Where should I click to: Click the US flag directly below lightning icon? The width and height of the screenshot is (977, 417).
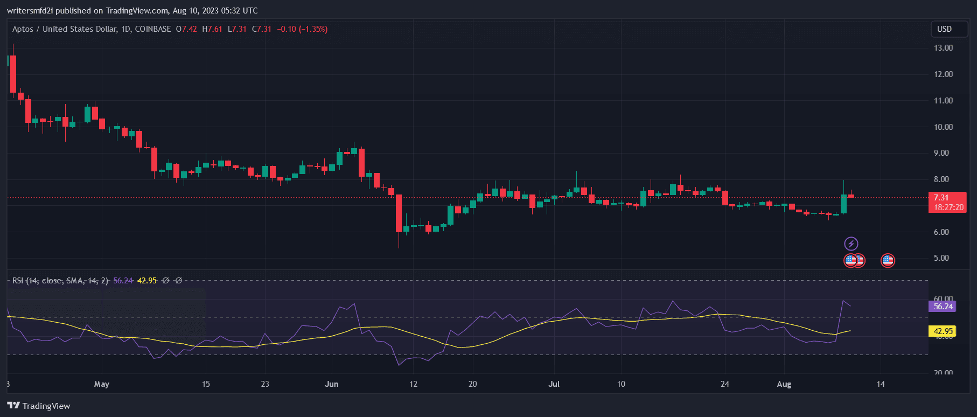[x=850, y=261]
